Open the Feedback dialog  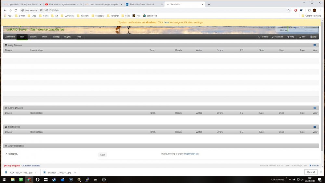pos(277,37)
